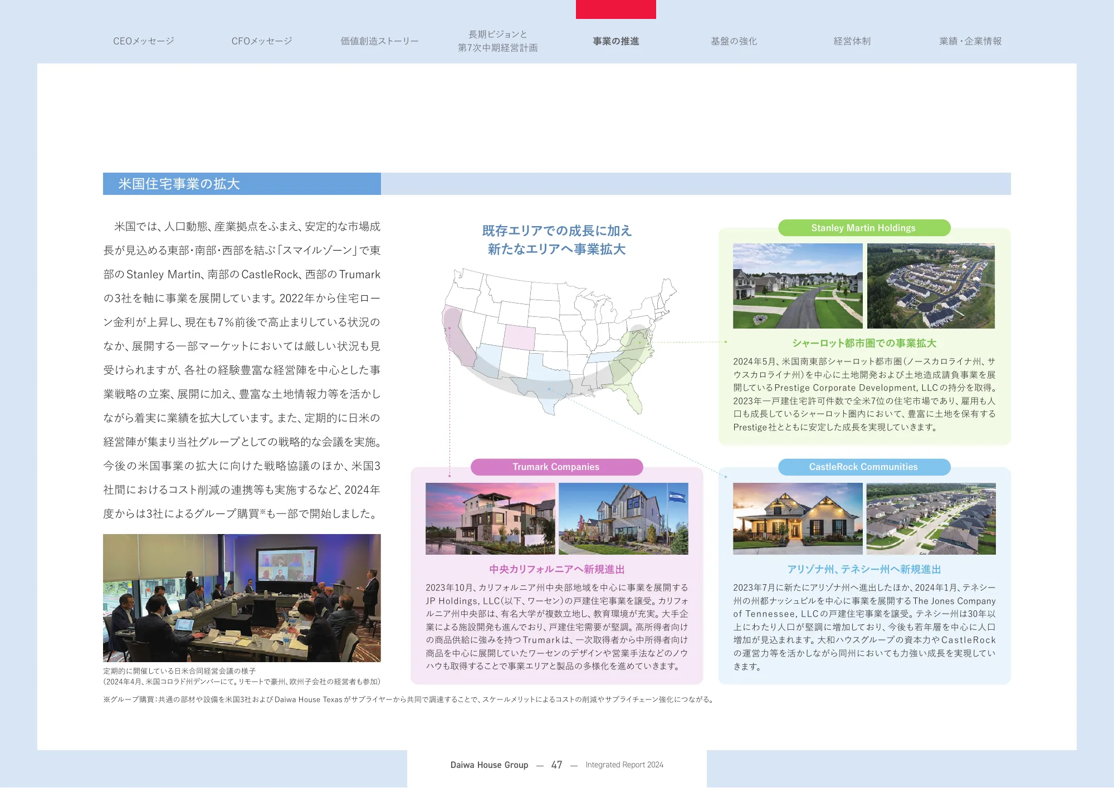Go to 価値創造ストーリー section
This screenshot has width=1114, height=788.
click(x=380, y=41)
